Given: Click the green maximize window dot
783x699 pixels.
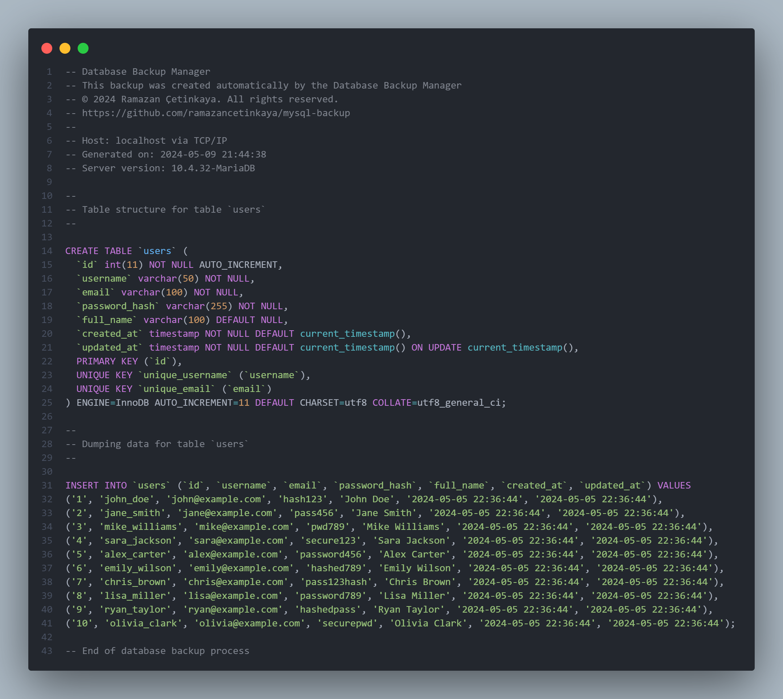Looking at the screenshot, I should [83, 48].
